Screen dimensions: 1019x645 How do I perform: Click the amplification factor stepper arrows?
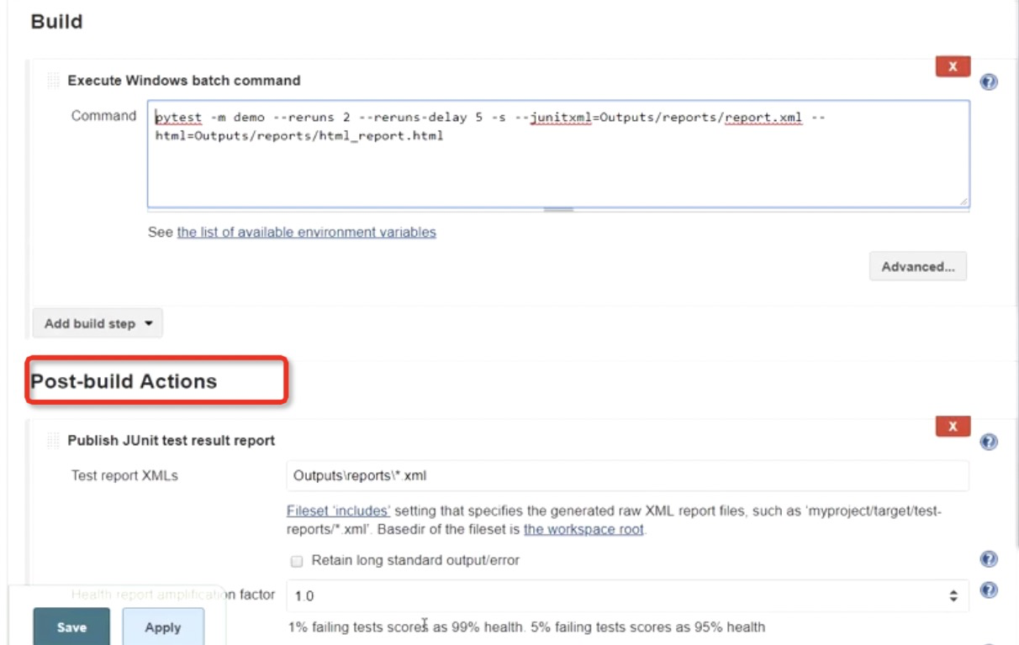point(953,595)
